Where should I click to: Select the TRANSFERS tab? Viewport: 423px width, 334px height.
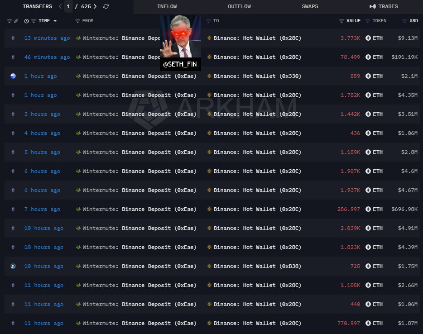37,6
